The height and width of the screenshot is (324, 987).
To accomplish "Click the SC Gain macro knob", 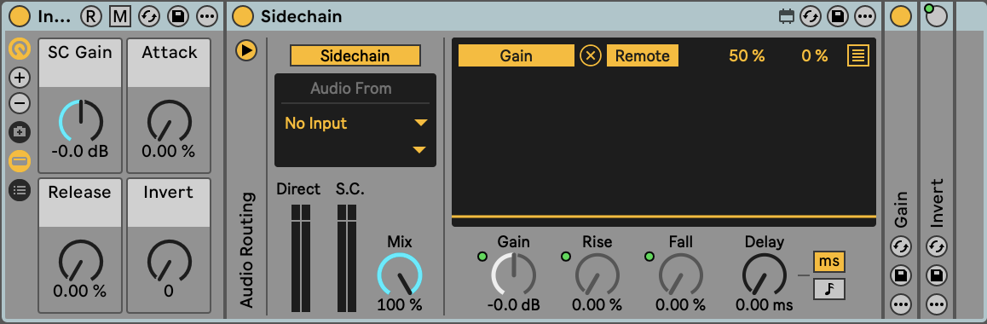I will [x=80, y=120].
